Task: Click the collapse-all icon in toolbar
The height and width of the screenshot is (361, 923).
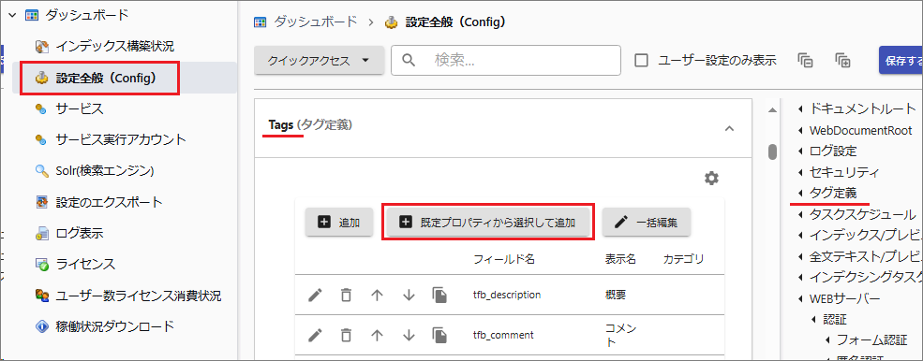Action: 805,60
